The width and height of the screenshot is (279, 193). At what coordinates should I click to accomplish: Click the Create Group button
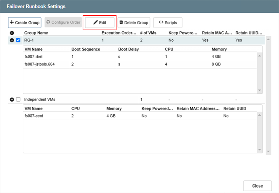tap(24, 23)
